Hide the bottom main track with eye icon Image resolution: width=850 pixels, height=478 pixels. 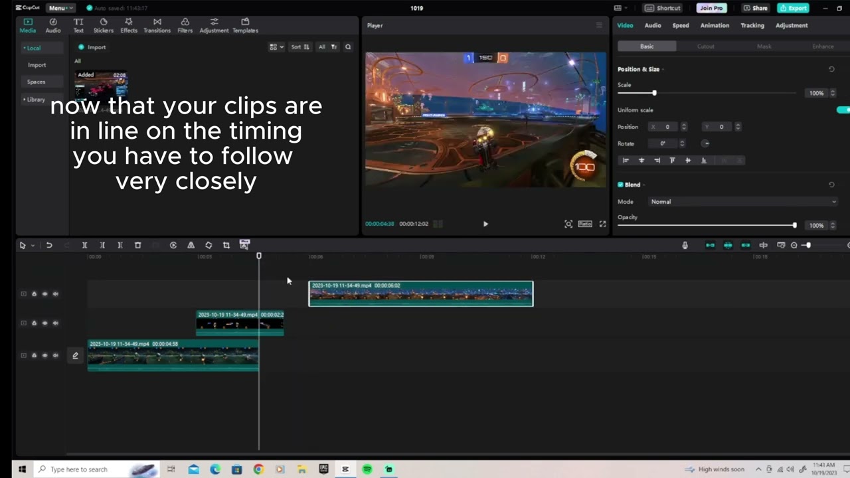pos(44,356)
